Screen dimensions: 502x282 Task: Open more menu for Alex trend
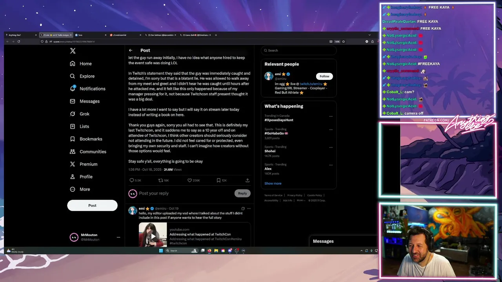pyautogui.click(x=331, y=165)
